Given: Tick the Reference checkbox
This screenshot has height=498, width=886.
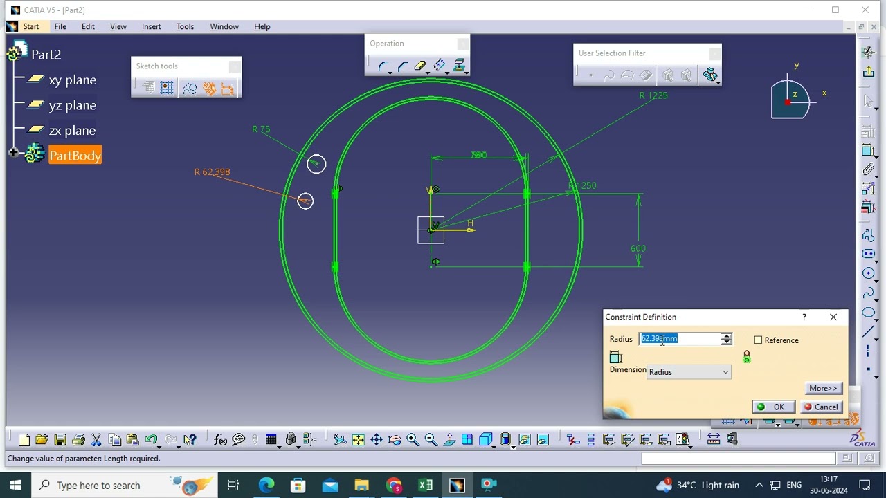Looking at the screenshot, I should pyautogui.click(x=758, y=340).
